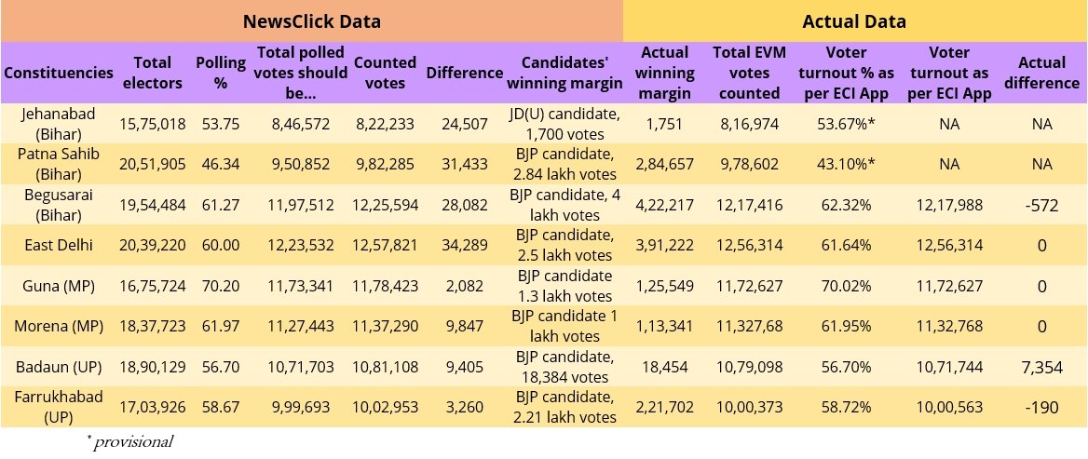
Task: Select the Patna Sahib (Bihar) cell
Action: (59, 164)
